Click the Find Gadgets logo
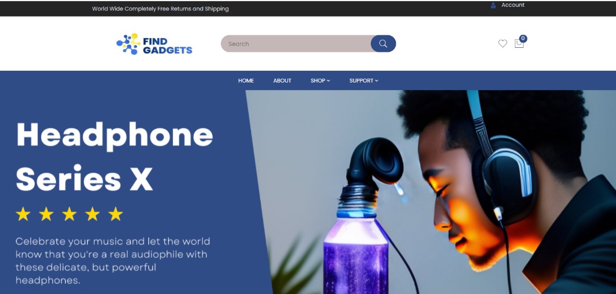Image resolution: width=616 pixels, height=294 pixels. tap(155, 44)
